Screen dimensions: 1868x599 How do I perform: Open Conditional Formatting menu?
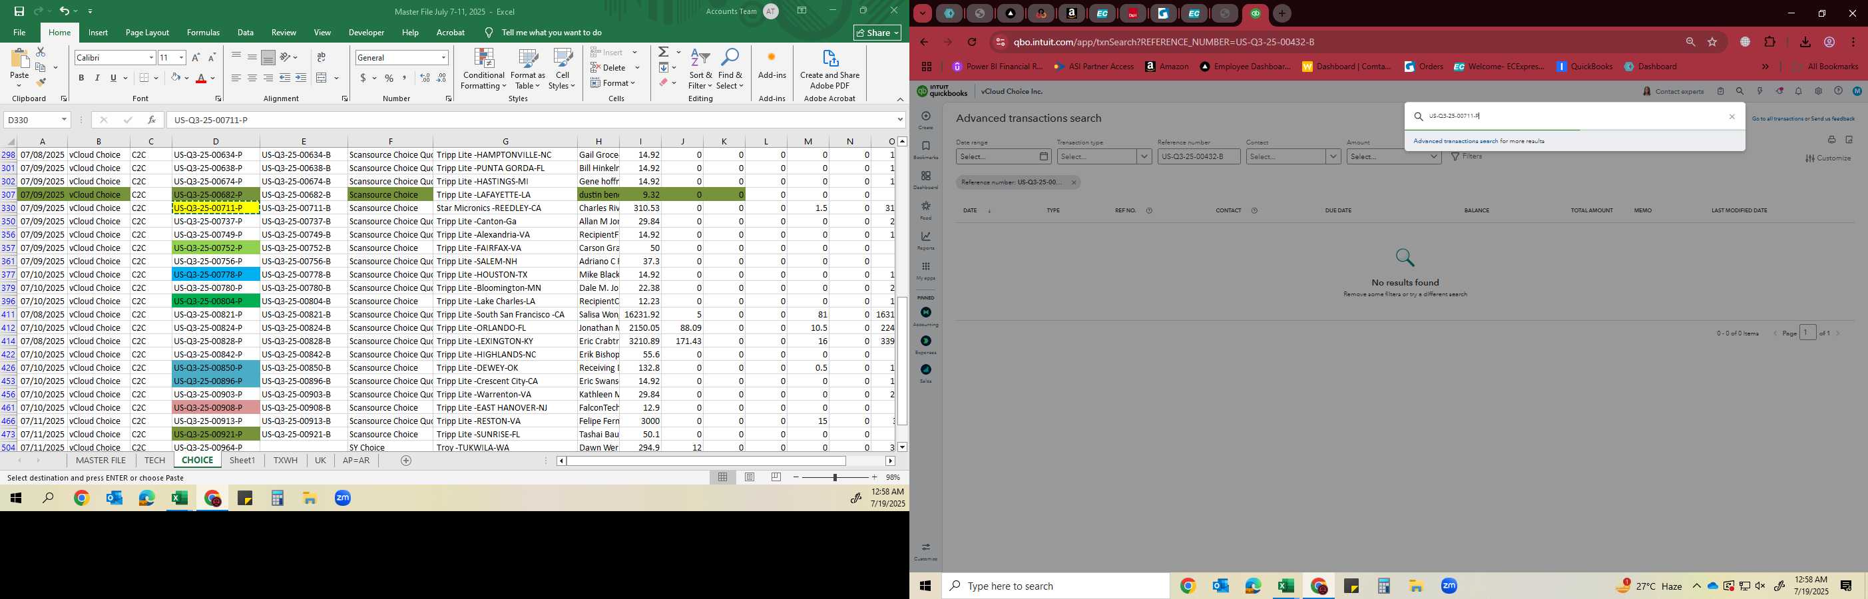pos(484,70)
